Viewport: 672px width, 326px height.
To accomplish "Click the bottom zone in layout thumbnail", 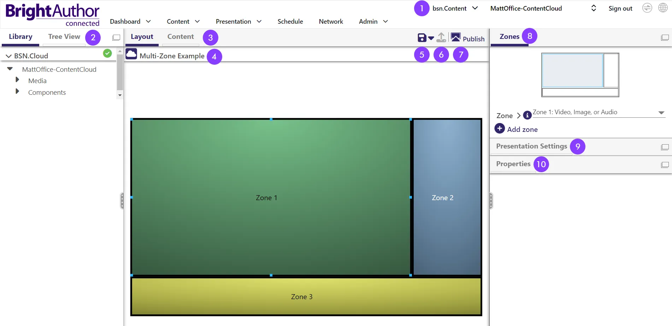I will [x=580, y=92].
